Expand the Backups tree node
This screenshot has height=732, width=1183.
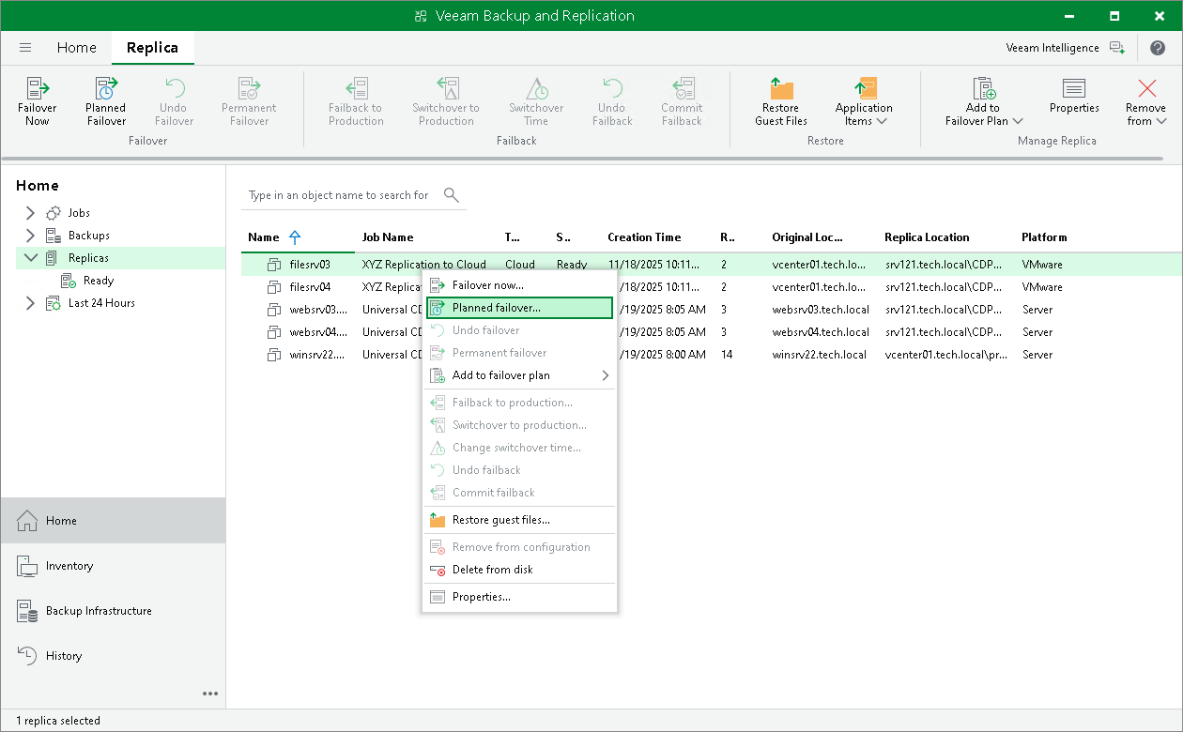[30, 236]
